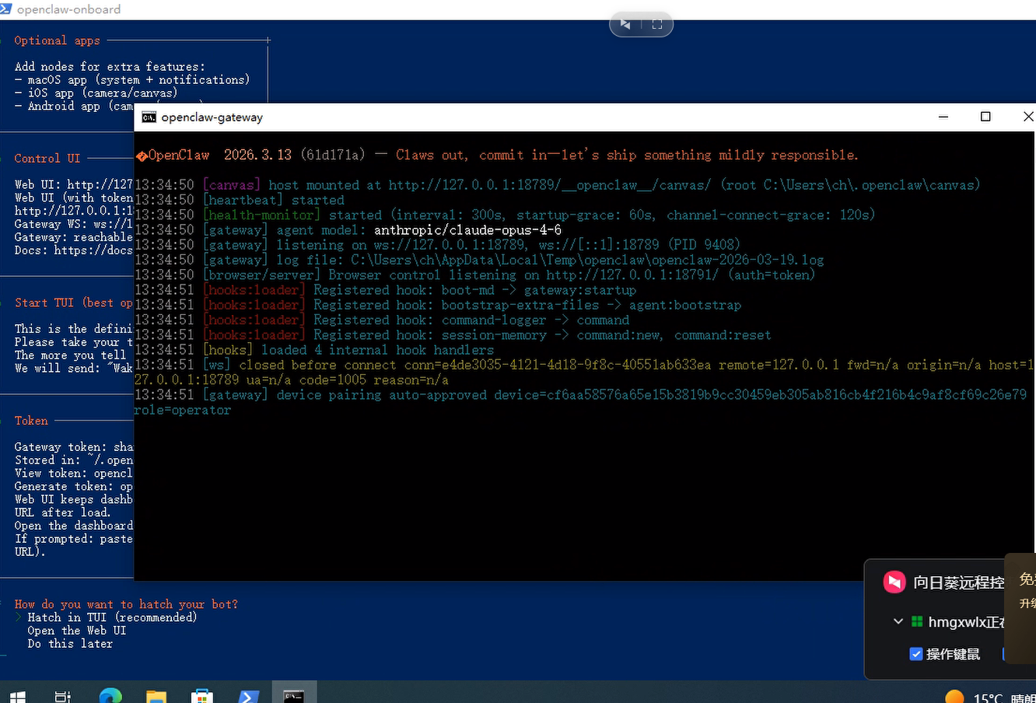This screenshot has height=703, width=1036.
Task: Click the openclaw-onboard window title text
Action: point(68,9)
